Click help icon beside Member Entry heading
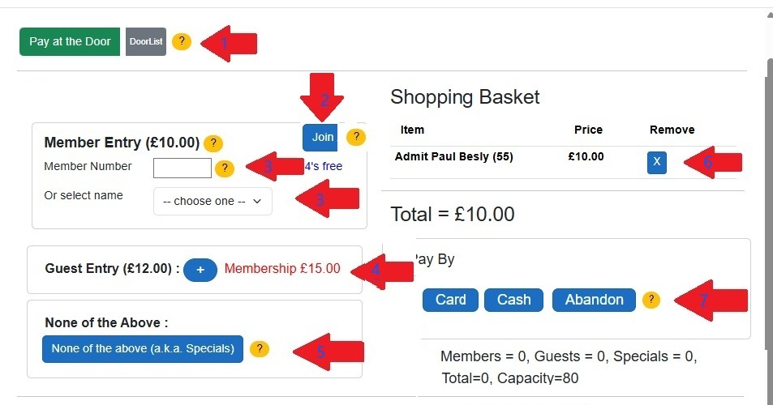 pyautogui.click(x=213, y=143)
